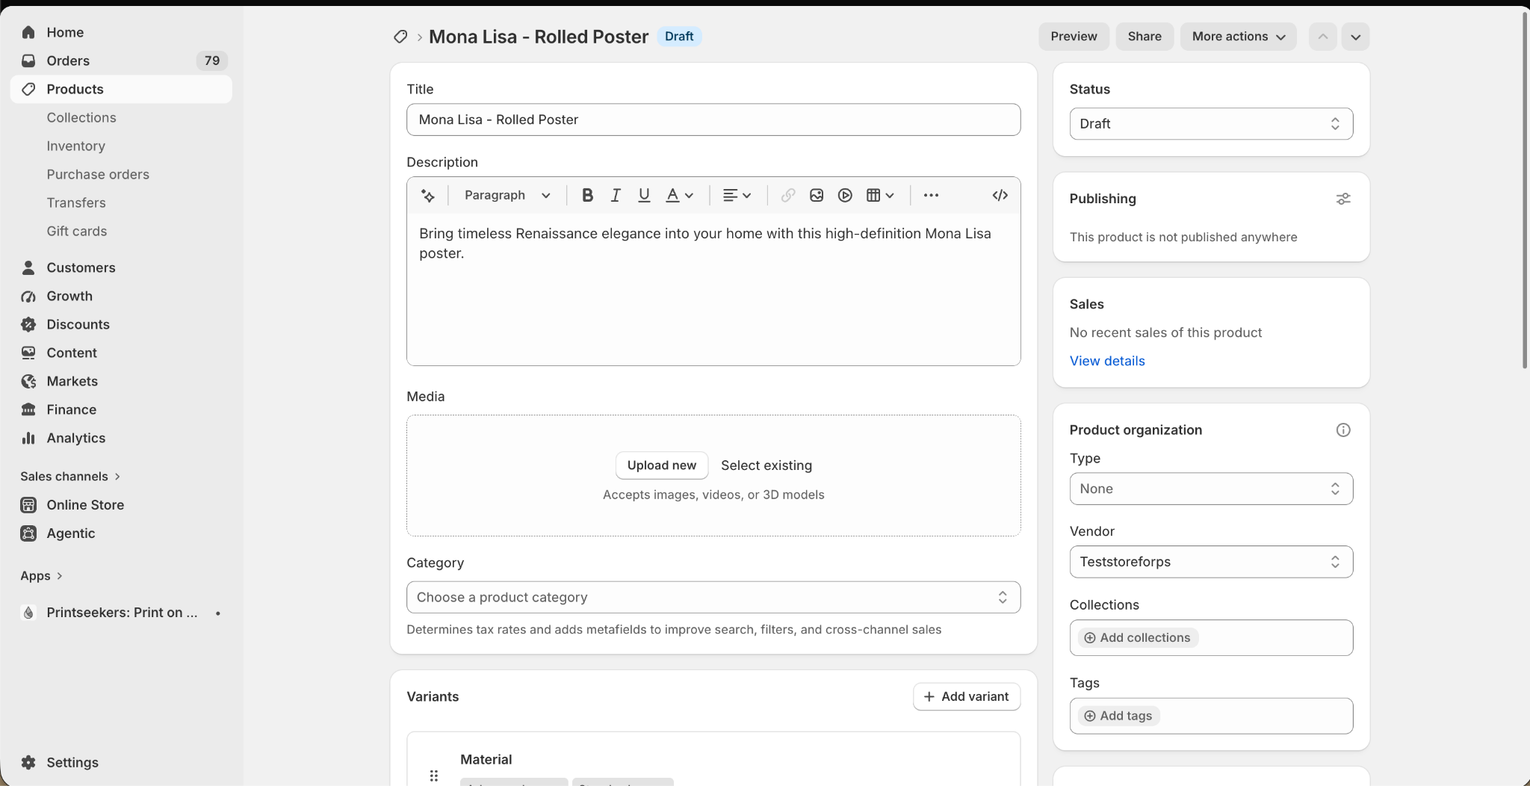Click the Settings gear icon
Screen dimensions: 1530x786
click(x=28, y=762)
